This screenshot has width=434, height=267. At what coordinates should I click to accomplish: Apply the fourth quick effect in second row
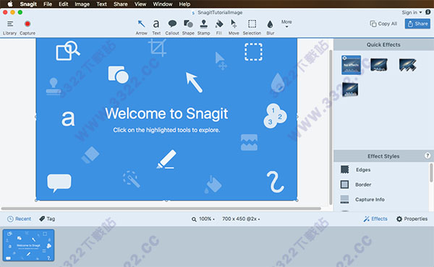click(x=350, y=89)
